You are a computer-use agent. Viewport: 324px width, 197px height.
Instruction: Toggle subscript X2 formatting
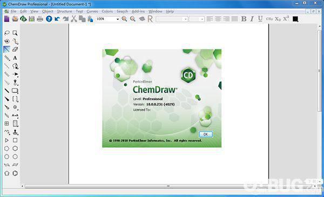point(278,19)
